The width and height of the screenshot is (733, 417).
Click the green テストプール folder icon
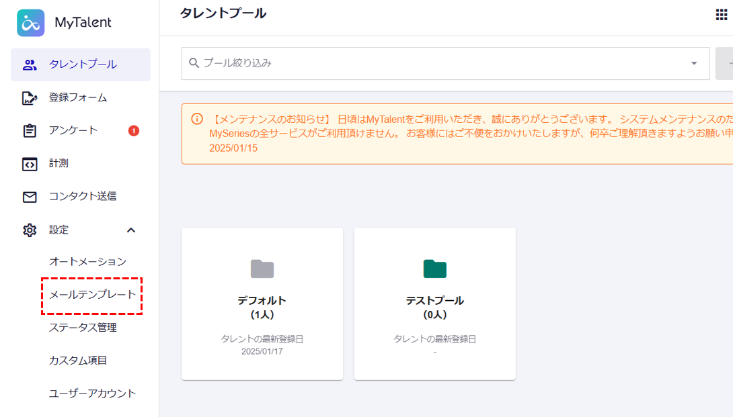point(434,269)
